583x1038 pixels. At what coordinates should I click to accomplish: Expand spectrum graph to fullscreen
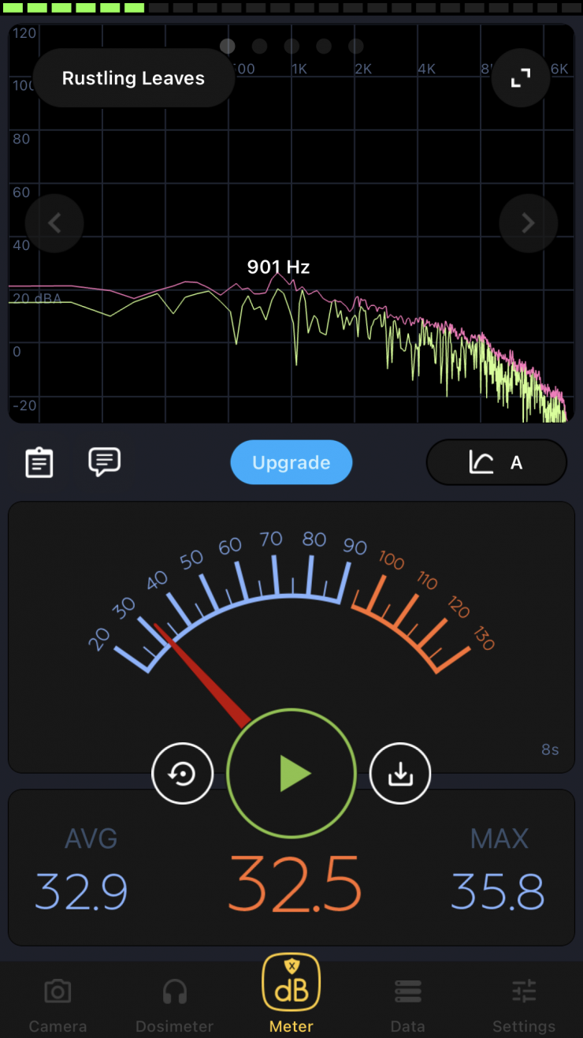click(520, 78)
